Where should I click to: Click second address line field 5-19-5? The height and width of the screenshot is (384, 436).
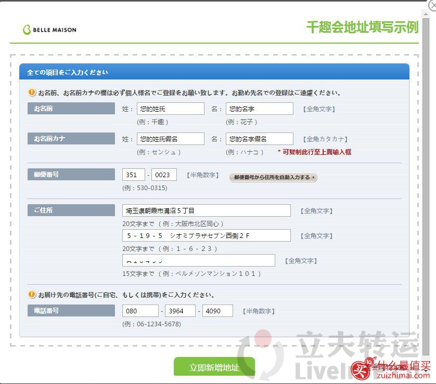[x=207, y=235]
